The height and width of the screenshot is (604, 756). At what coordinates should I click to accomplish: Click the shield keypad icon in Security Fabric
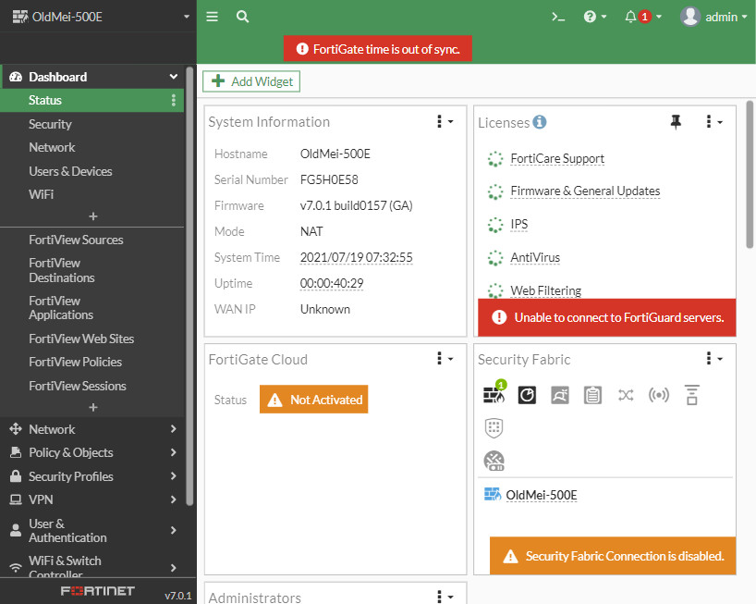(x=494, y=428)
